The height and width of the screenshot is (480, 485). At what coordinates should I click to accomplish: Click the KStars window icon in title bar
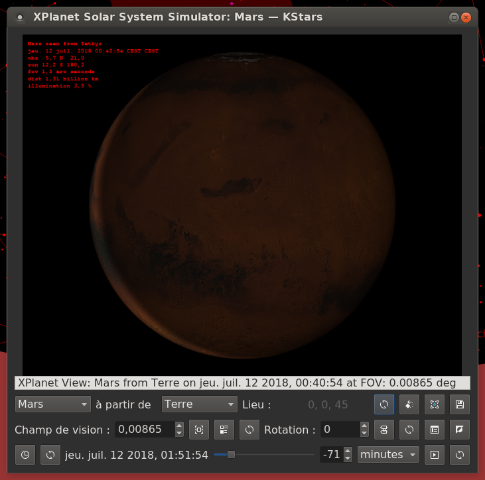tap(20, 17)
